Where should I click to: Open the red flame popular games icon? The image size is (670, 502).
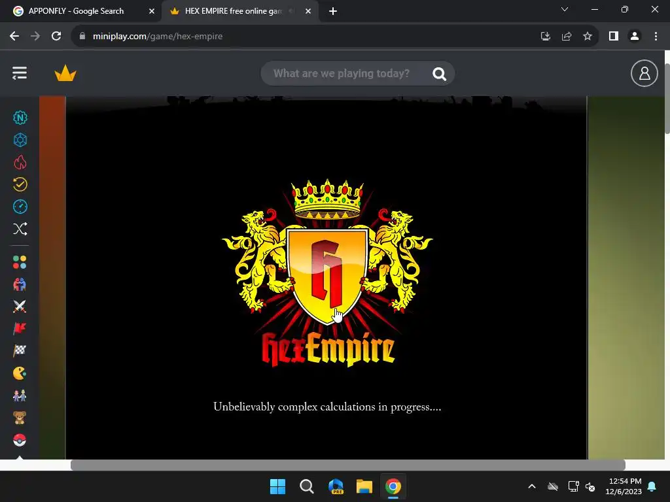tap(20, 162)
